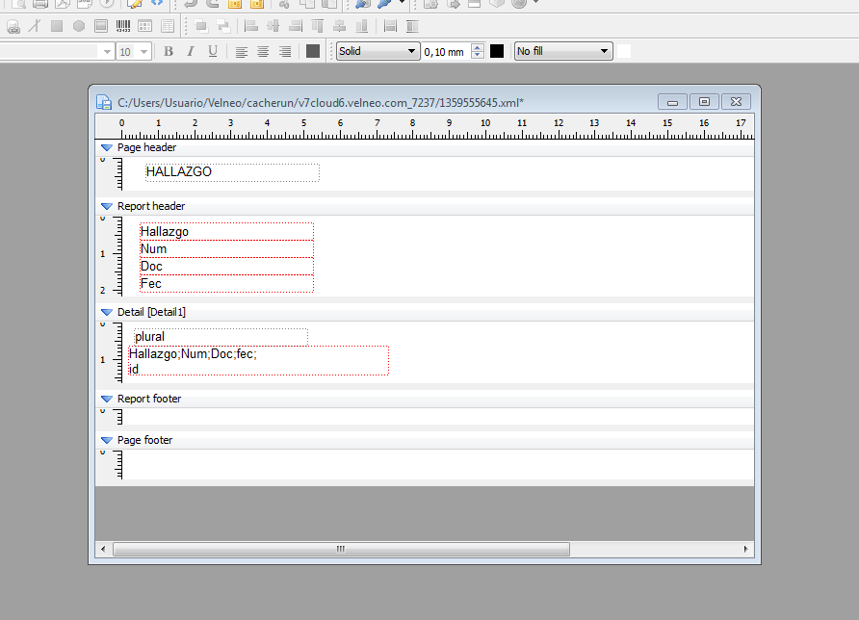Select the line drawing tool
Screen dimensions: 859x620
[35, 26]
